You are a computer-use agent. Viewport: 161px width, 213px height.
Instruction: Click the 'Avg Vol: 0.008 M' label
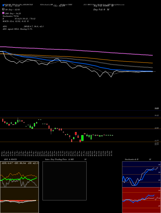tap(103, 6)
